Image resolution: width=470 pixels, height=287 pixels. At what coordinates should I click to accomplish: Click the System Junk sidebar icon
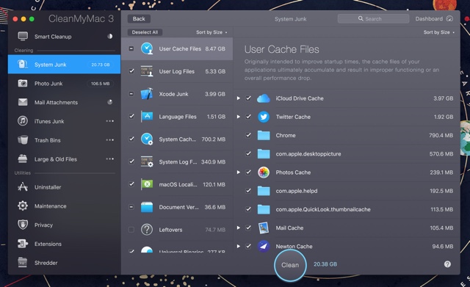pyautogui.click(x=23, y=65)
